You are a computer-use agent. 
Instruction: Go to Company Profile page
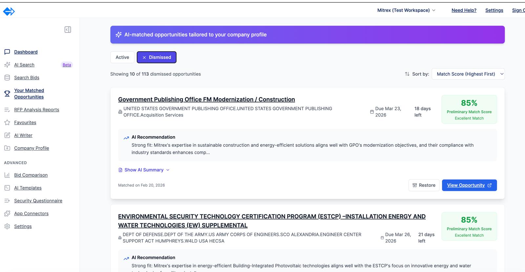coord(31,148)
